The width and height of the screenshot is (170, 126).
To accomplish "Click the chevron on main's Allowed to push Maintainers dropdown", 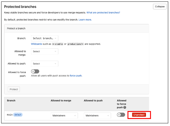I will [108, 115].
